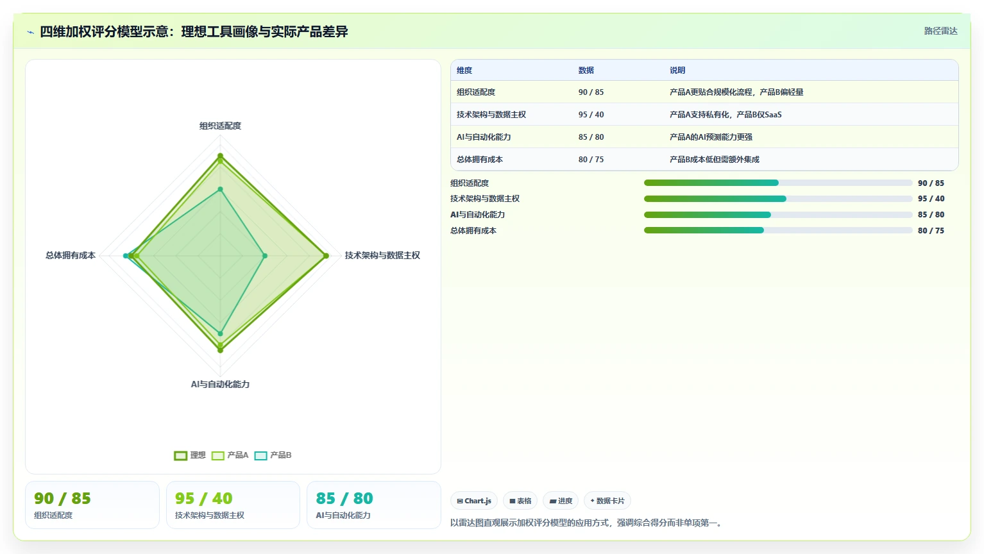Click the note 产品A的AI预测能力更强
The height and width of the screenshot is (554, 984).
[711, 137]
